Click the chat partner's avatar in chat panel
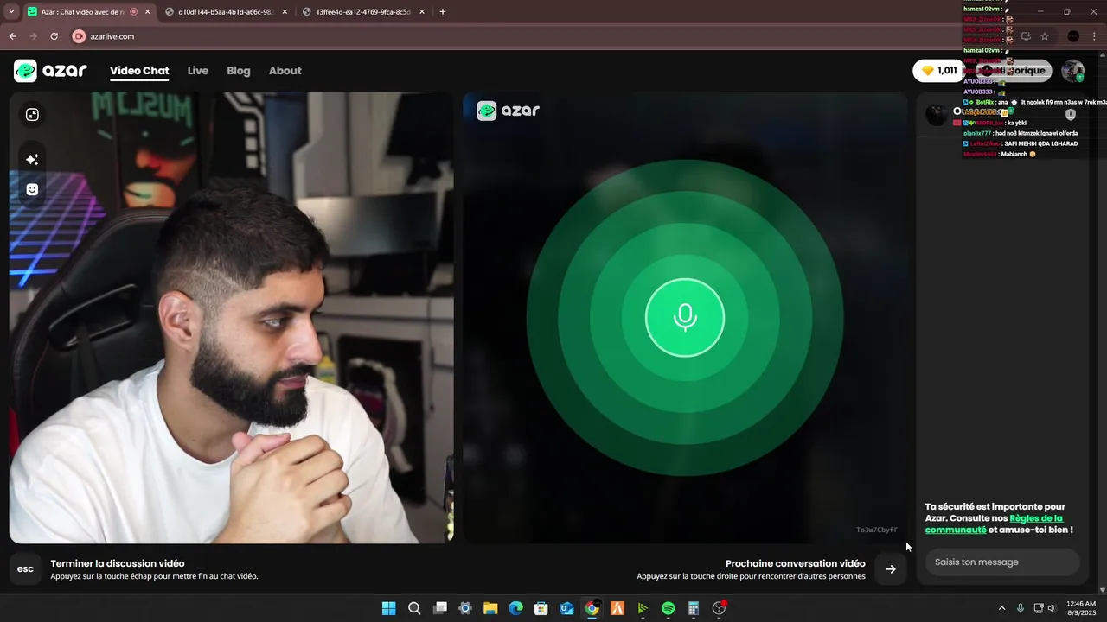 937,115
